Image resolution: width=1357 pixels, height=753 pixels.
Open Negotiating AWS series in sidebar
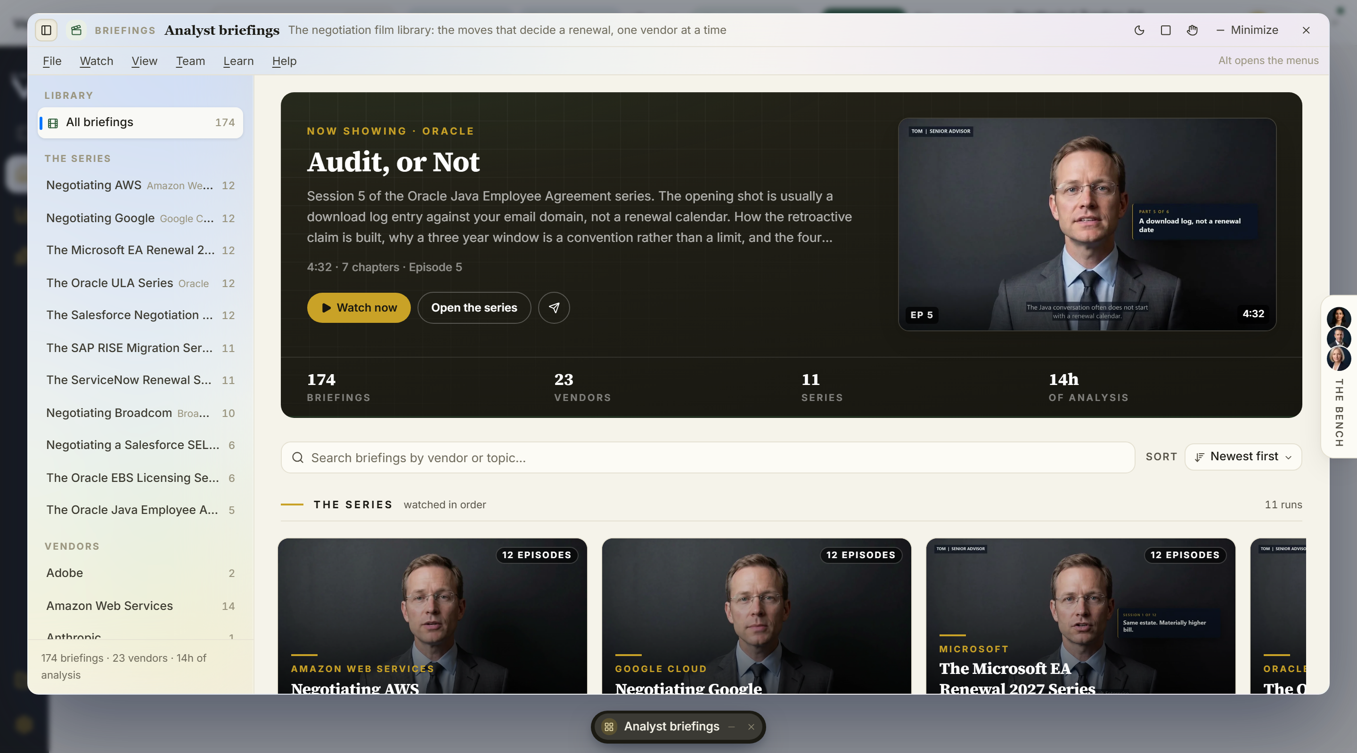(140, 185)
